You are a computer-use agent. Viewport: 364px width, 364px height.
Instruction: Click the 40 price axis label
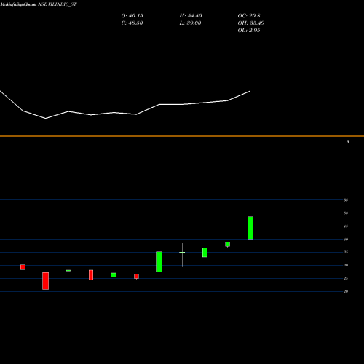pos(346,240)
